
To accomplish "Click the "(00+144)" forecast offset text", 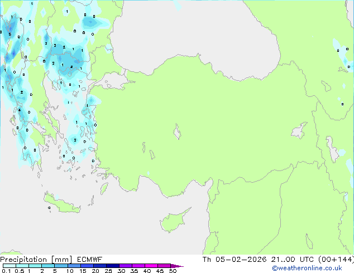I will (336, 260).
